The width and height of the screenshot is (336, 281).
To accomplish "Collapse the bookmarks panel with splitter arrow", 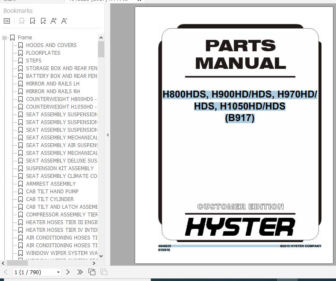I will coord(108,135).
